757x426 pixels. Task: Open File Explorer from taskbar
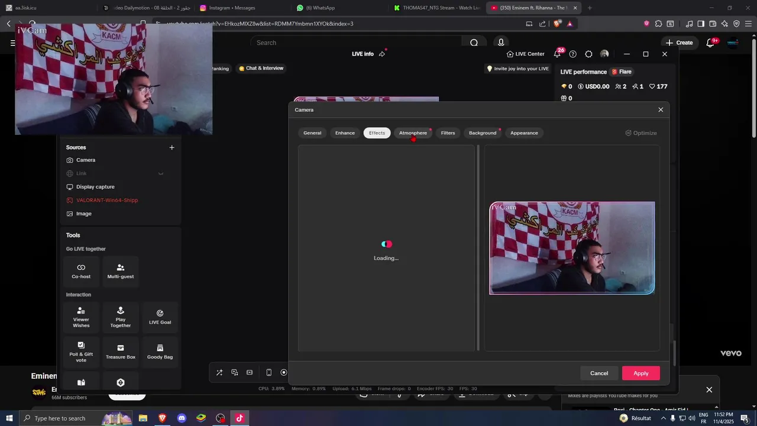point(143,418)
